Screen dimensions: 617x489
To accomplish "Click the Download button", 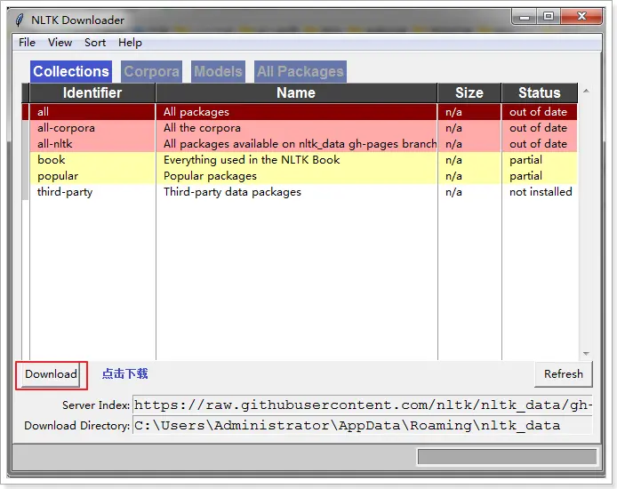I will [x=51, y=374].
